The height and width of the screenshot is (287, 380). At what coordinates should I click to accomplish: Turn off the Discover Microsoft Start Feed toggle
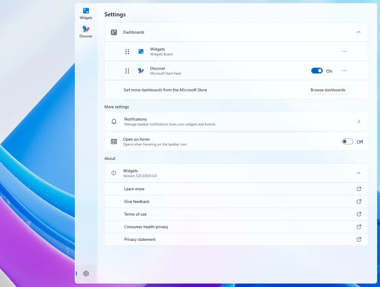tap(317, 71)
